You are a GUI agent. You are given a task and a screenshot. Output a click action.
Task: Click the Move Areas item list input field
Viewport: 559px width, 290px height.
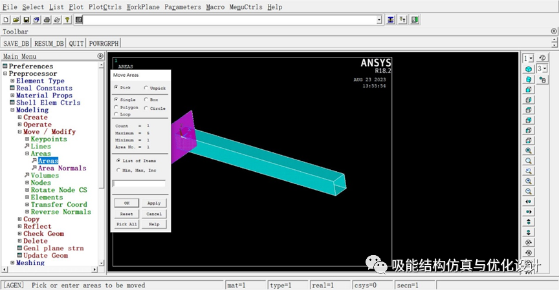click(x=139, y=183)
